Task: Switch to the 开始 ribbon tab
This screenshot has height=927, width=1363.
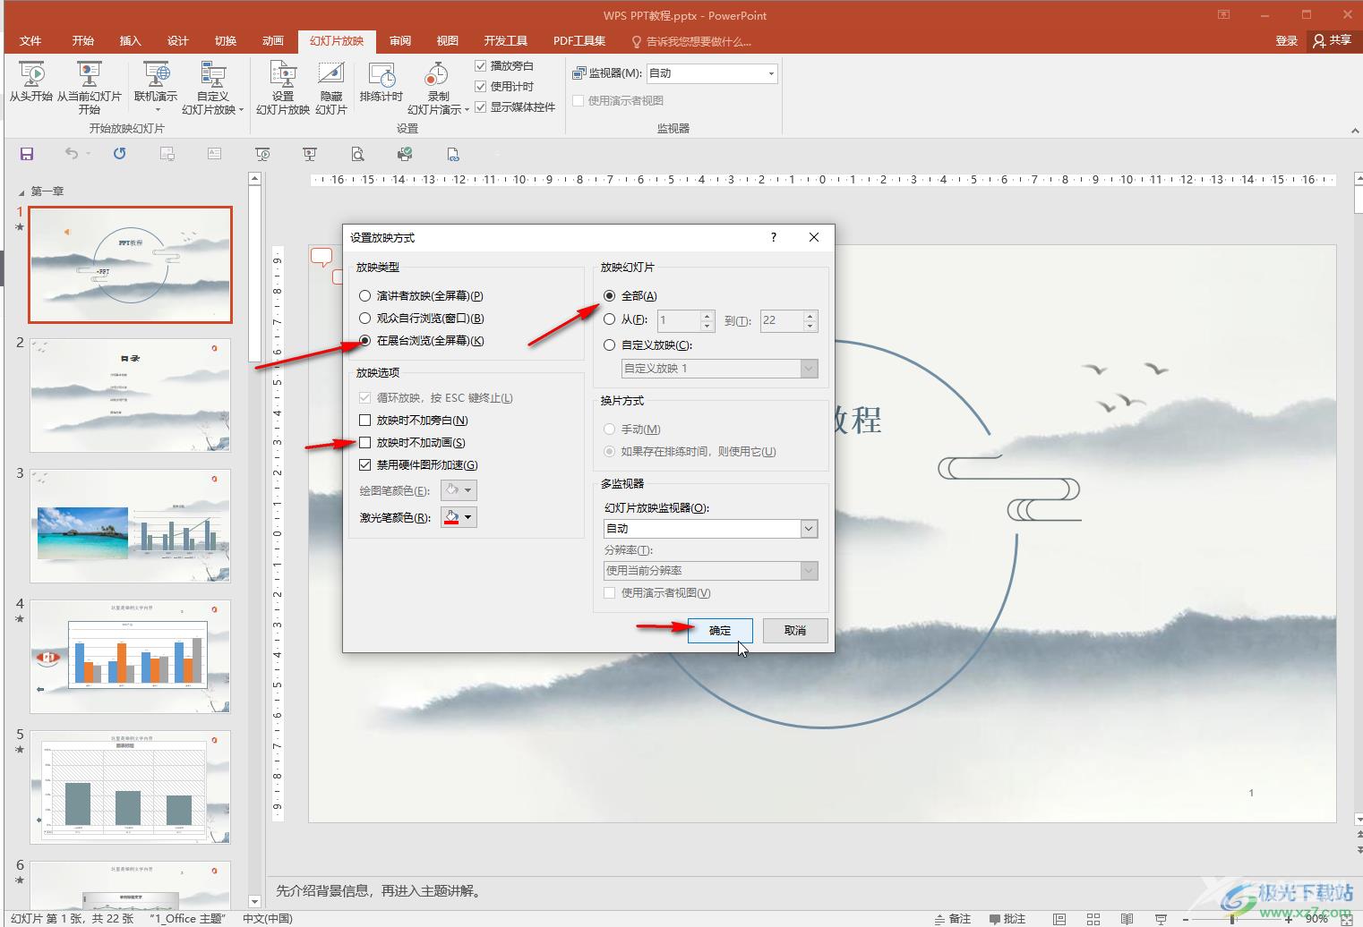Action: click(83, 41)
